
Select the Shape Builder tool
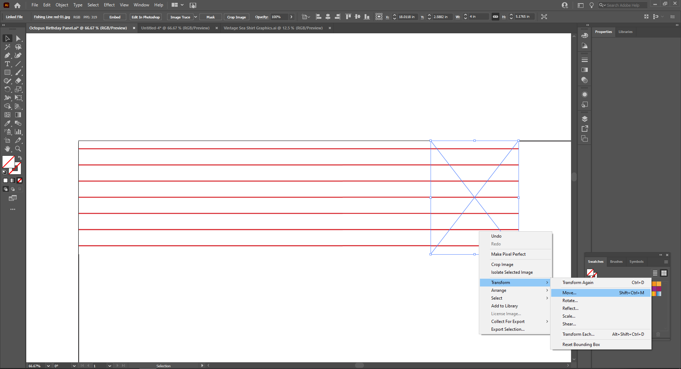(x=7, y=106)
